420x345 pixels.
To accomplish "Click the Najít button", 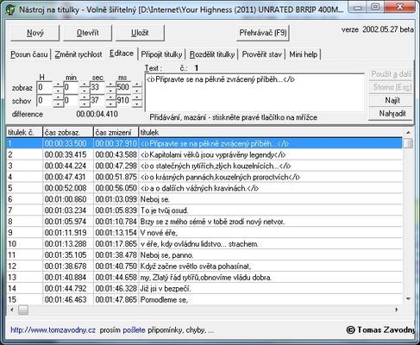I will pos(392,100).
